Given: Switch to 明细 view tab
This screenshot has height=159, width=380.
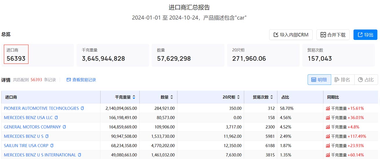Looking at the screenshot, I should coord(319,80).
